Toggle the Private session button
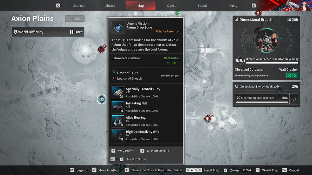312x175 pixels. 75,19
